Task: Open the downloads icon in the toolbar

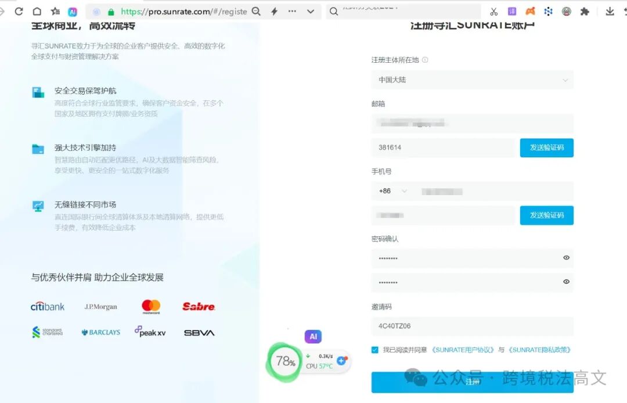Action: point(610,12)
